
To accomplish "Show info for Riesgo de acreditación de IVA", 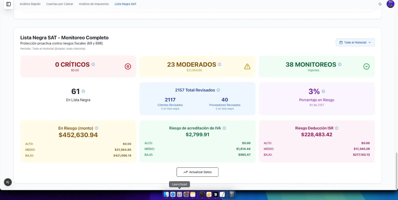I will [x=224, y=128].
